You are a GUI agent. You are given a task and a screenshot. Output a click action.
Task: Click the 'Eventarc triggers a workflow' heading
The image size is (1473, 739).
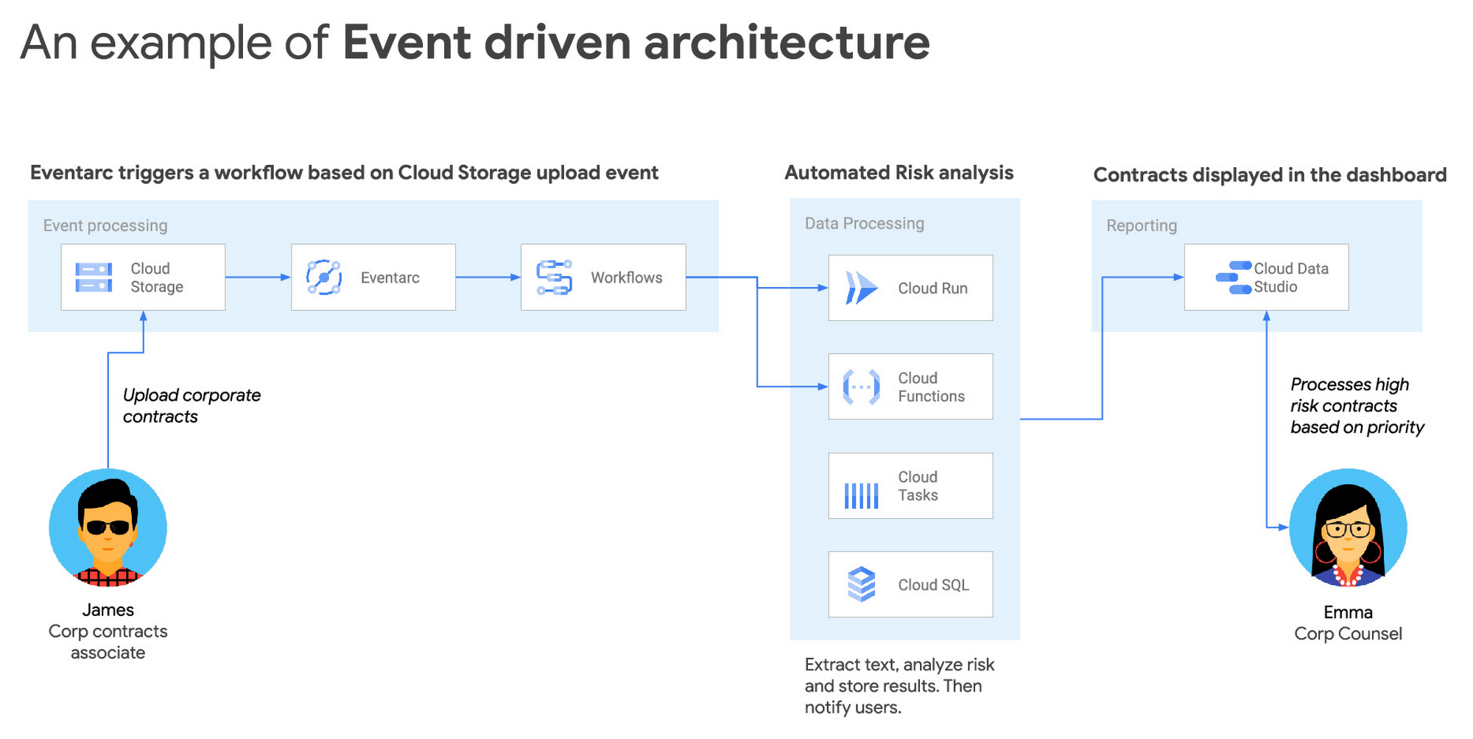click(x=344, y=172)
